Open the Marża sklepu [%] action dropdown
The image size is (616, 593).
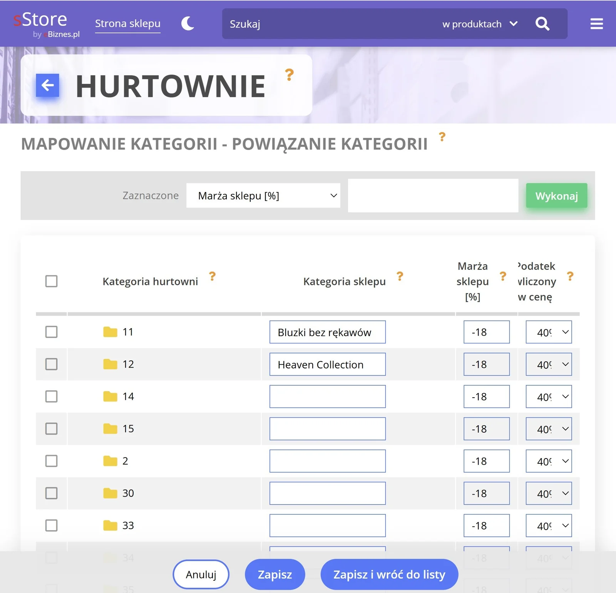[263, 196]
